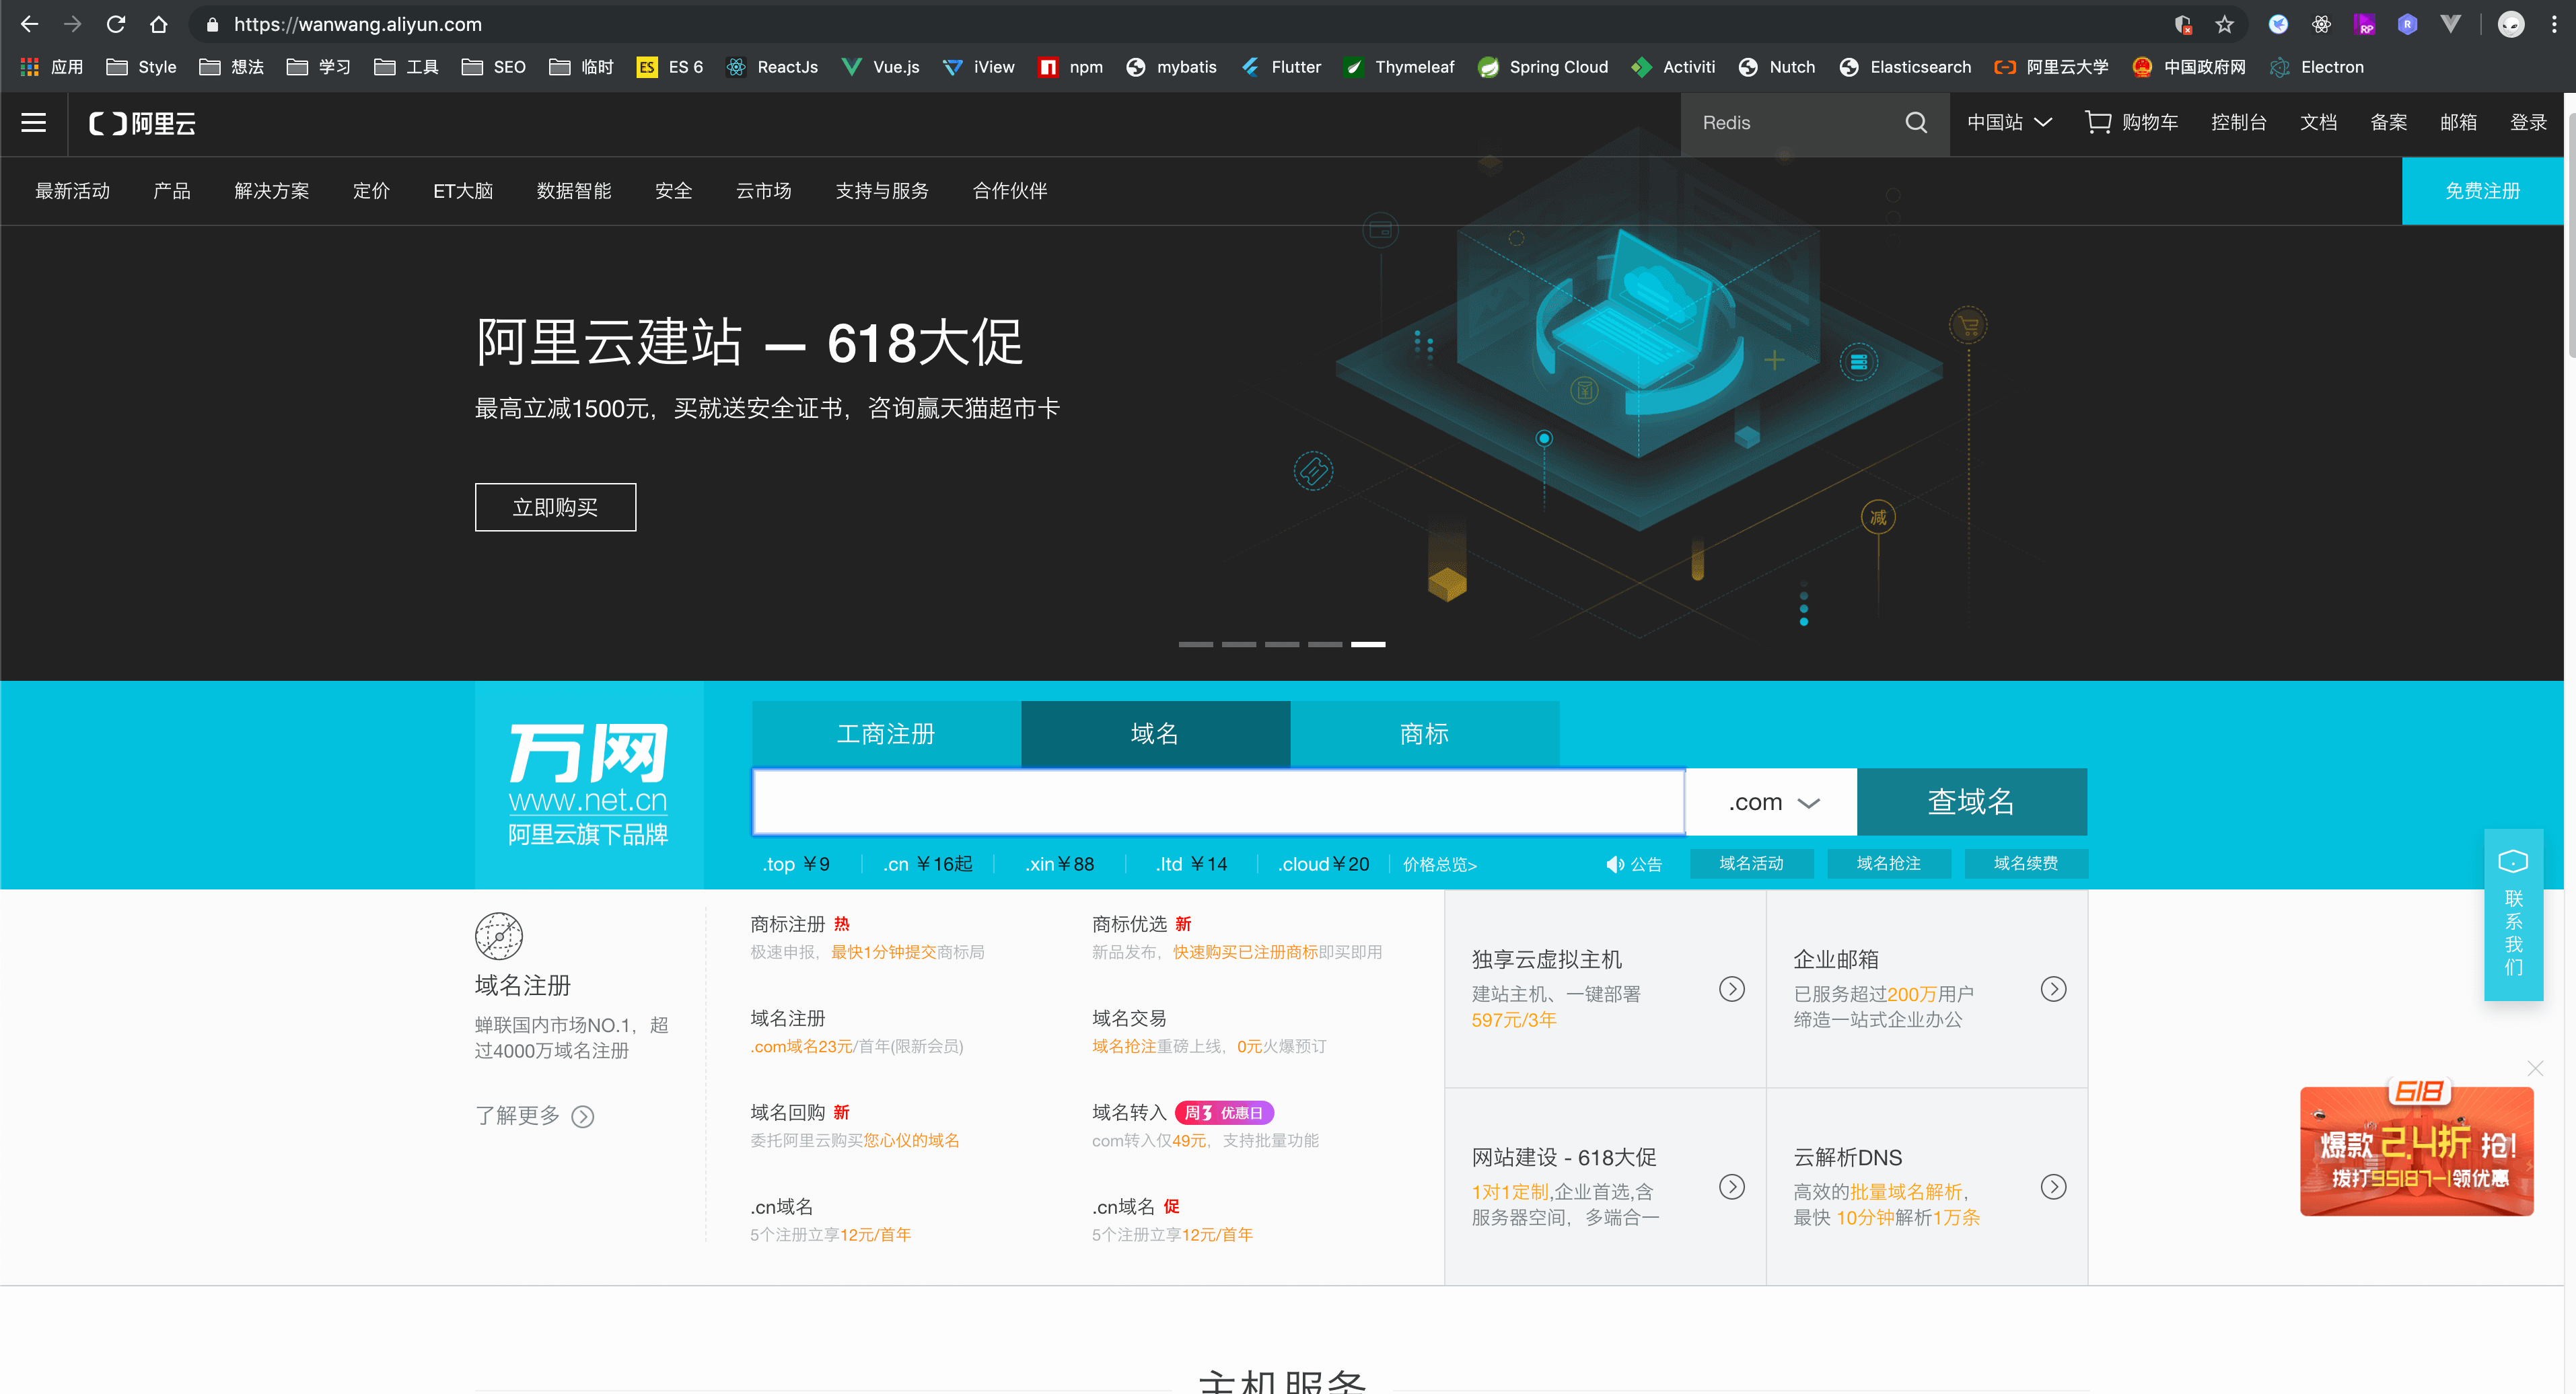Open the 工具 bookmarks folder
This screenshot has height=1394, width=2576.
coord(406,67)
